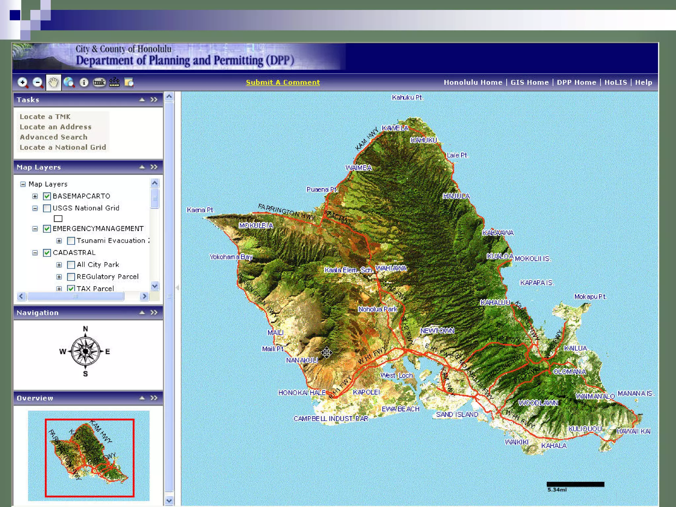The width and height of the screenshot is (676, 507).
Task: Activate the Pan hand tool
Action: click(x=53, y=83)
